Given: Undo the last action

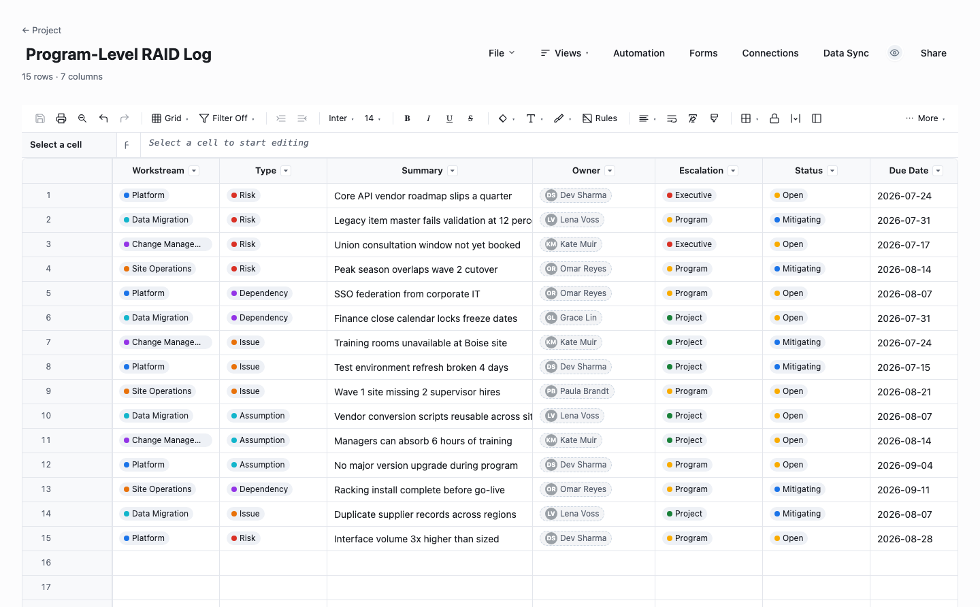Looking at the screenshot, I should [x=103, y=118].
